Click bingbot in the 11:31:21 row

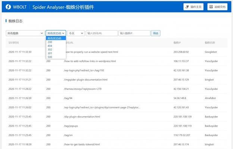209,80
